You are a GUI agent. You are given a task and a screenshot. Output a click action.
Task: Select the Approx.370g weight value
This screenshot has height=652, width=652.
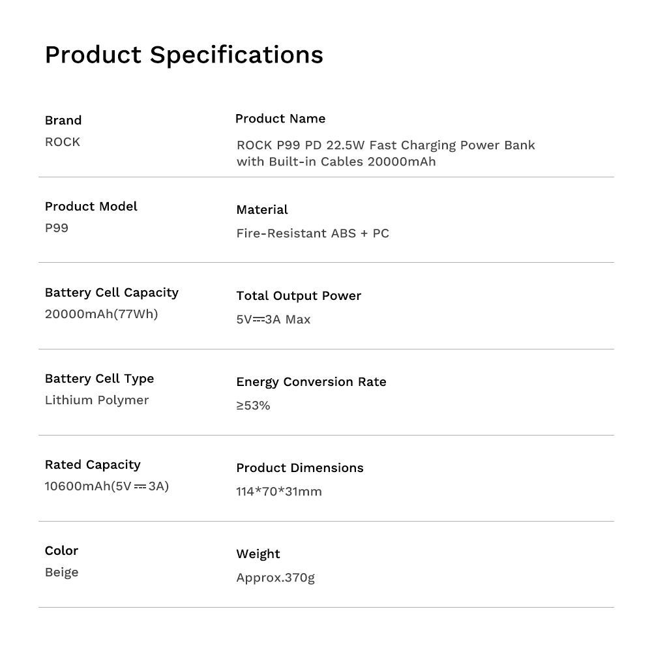coord(275,578)
